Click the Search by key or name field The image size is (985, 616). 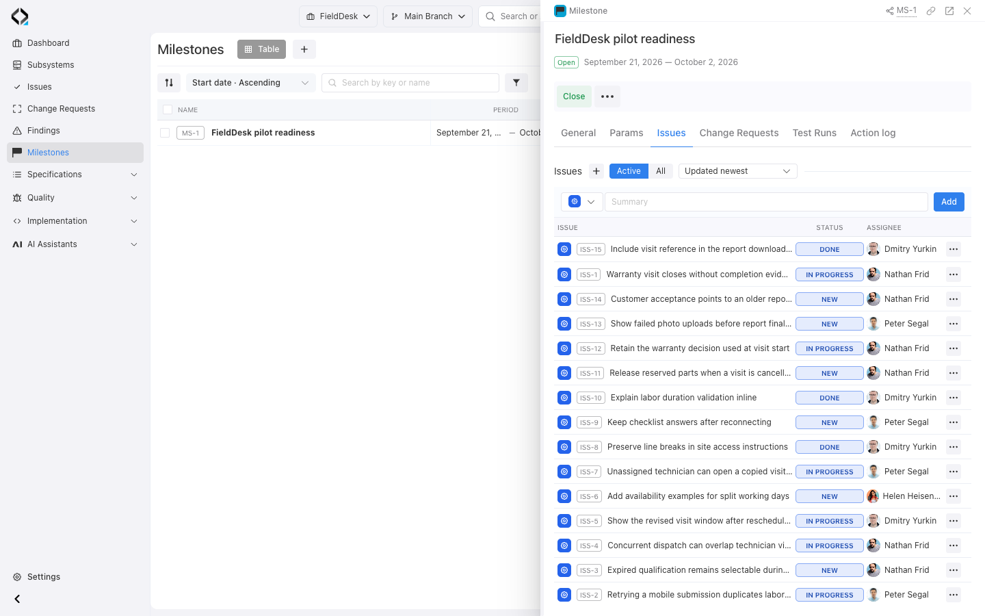point(410,83)
